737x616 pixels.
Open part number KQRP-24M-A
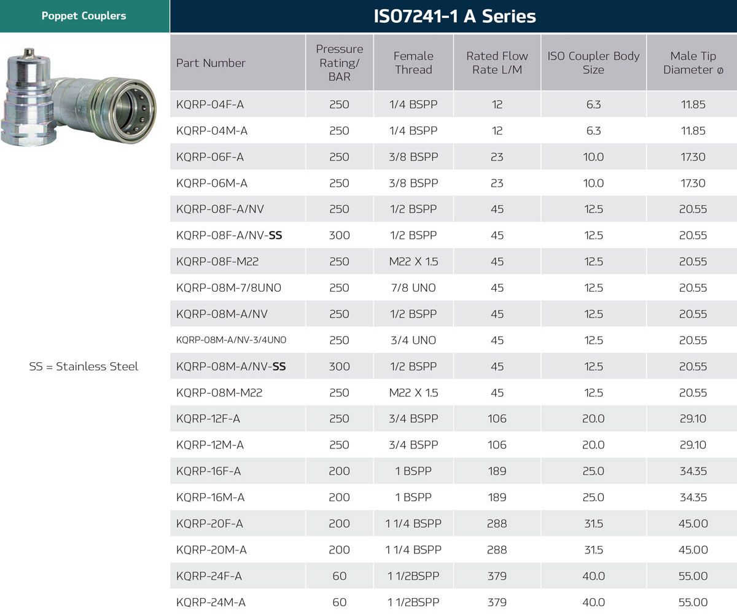(x=211, y=602)
